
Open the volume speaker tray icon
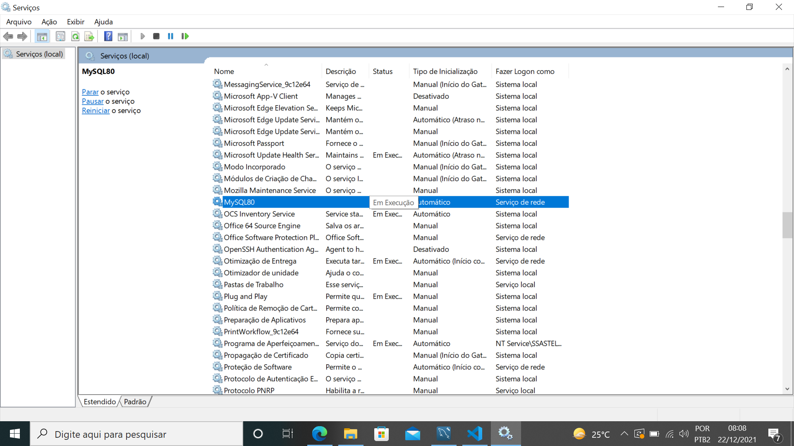tap(684, 434)
